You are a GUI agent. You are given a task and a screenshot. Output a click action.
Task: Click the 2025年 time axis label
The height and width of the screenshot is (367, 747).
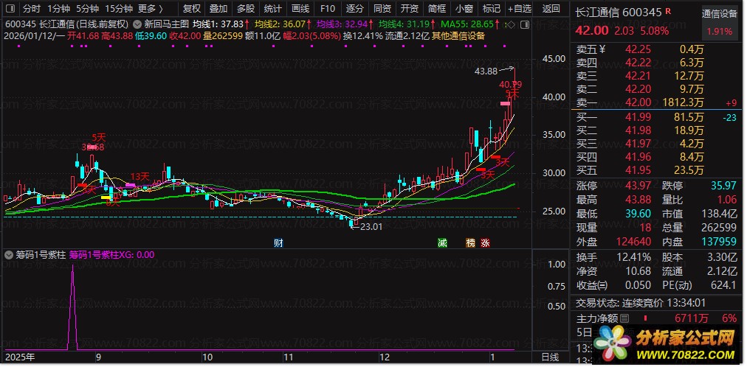pos(20,357)
